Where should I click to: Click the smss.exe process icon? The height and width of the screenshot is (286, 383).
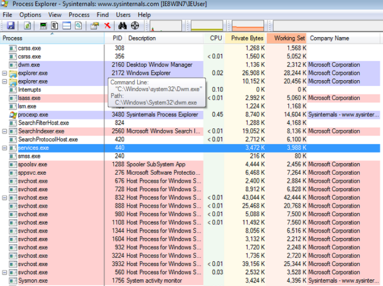[13, 156]
